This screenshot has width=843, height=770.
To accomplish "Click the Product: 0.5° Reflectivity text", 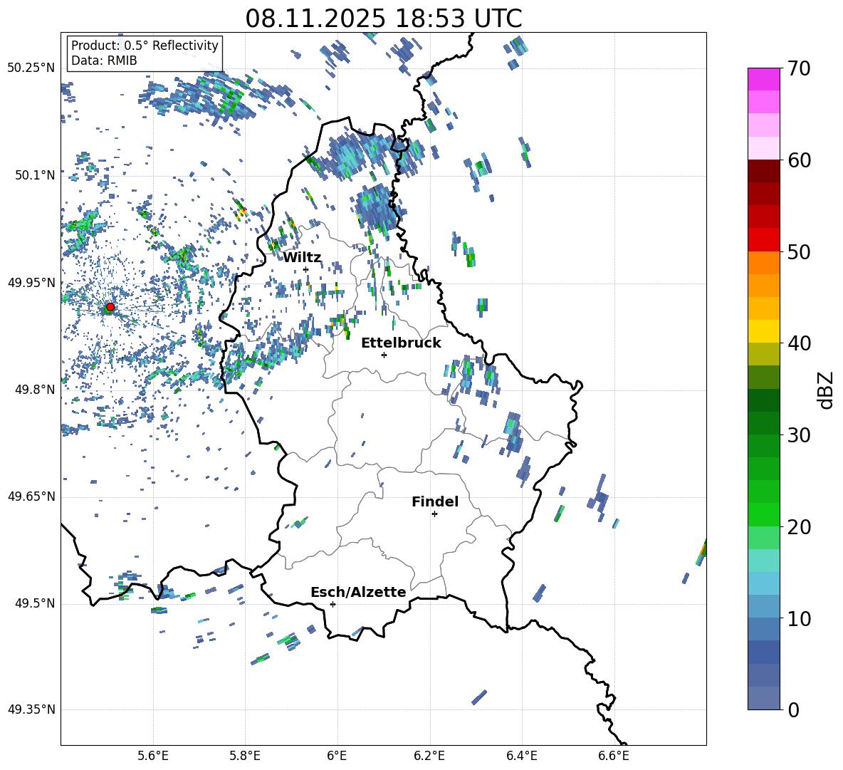I will [145, 46].
